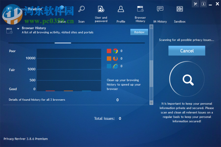Image resolution: width=221 pixels, height=147 pixels.
Task: Open the Browser History tab icon
Action: [140, 9]
